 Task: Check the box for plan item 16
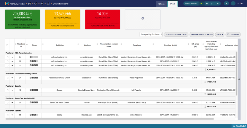(7, 90)
